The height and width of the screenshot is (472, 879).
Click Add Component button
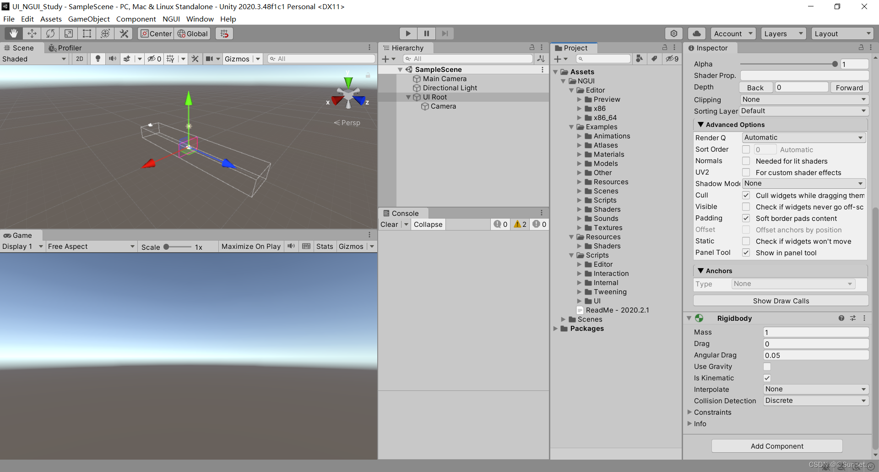point(777,446)
